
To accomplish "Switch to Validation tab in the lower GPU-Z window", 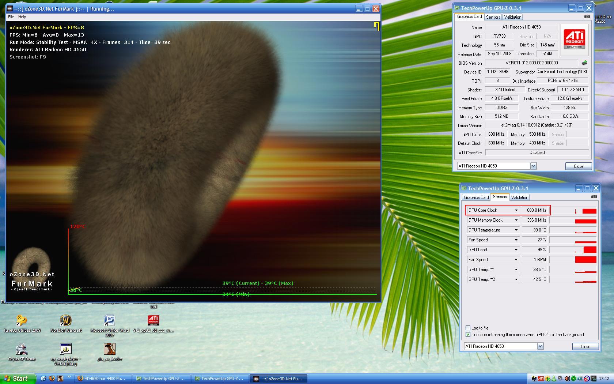I will pos(520,197).
